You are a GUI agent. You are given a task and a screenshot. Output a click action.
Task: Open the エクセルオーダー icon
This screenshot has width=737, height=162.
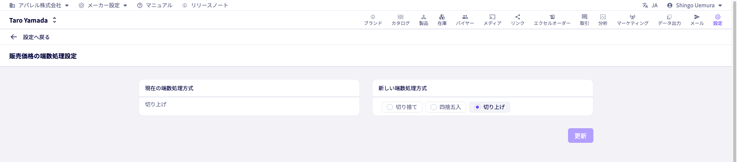coord(552,17)
